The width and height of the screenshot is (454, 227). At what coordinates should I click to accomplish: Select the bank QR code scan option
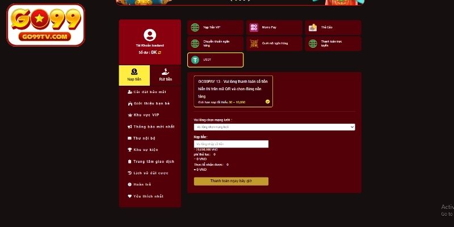click(x=274, y=44)
